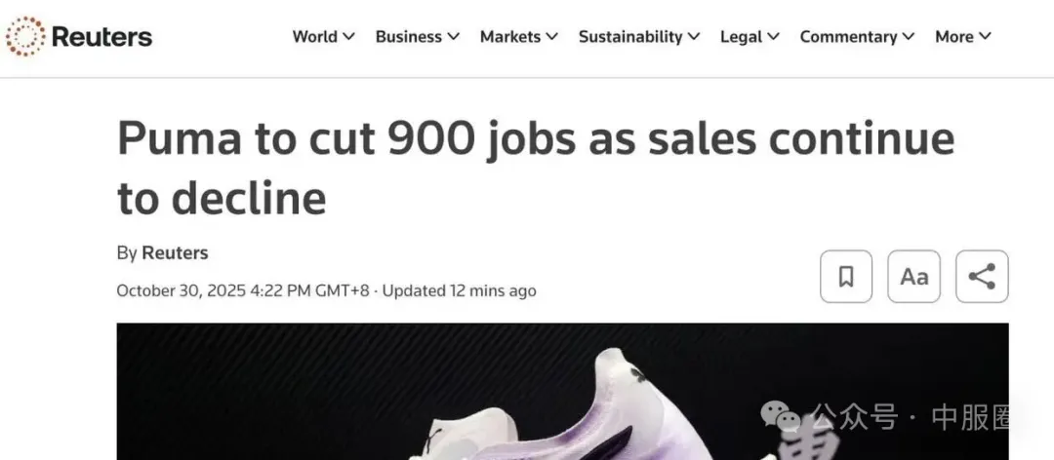Viewport: 1054px width, 460px height.
Task: Click the "Updated 12 mins ago" text
Action: (459, 290)
